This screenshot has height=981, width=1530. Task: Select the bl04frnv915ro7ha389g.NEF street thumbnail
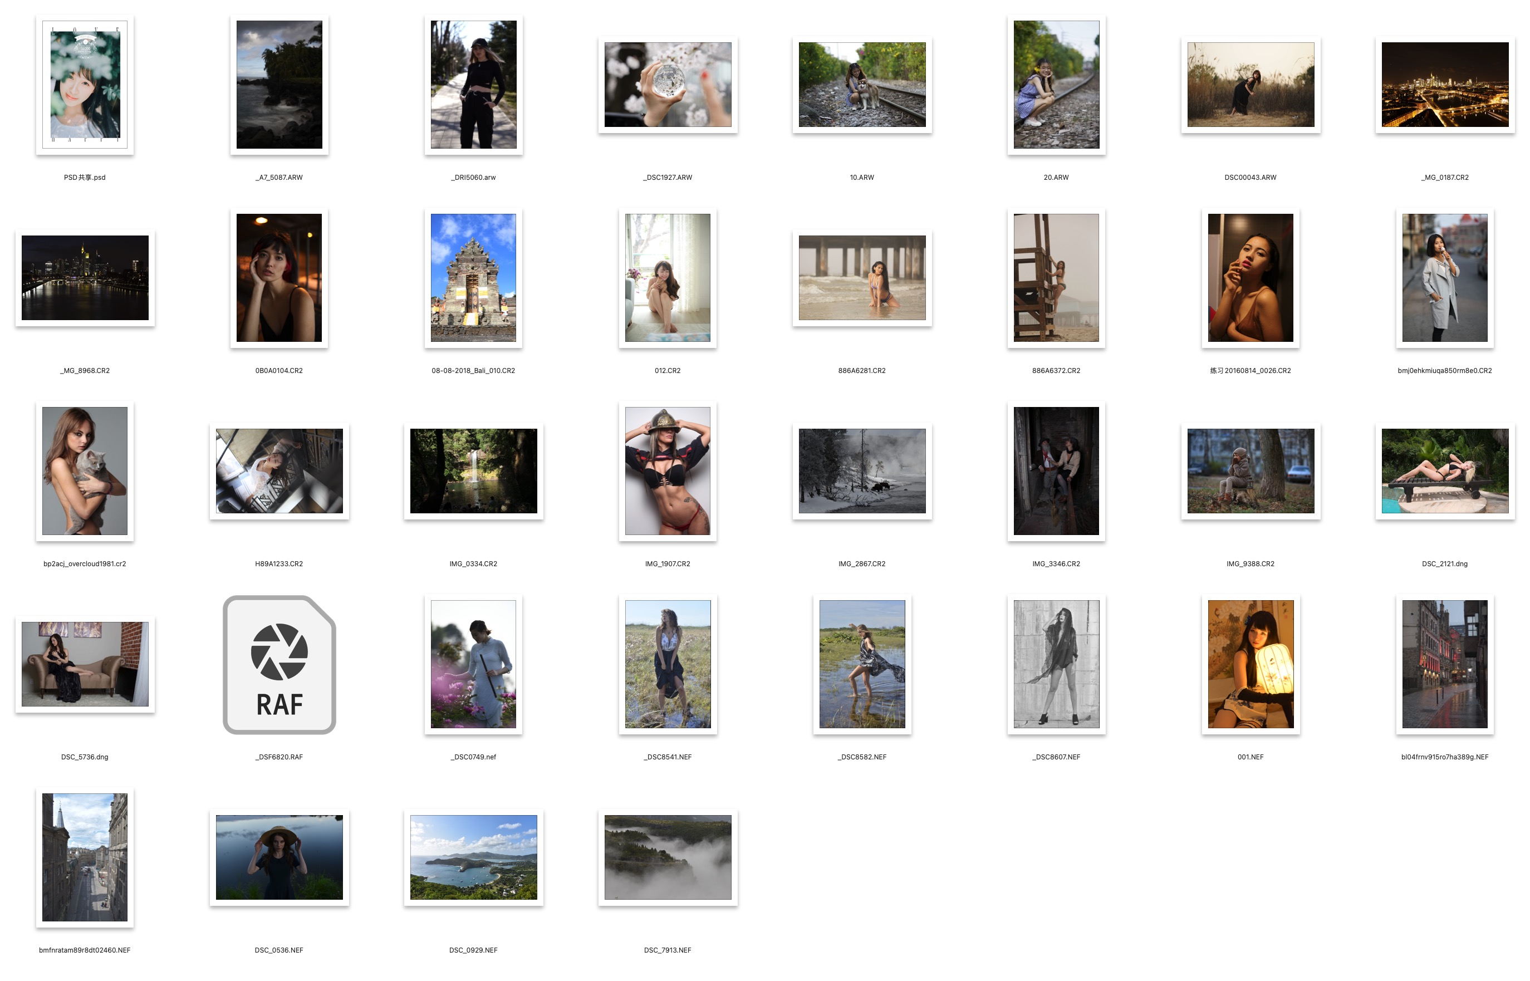click(x=1445, y=664)
